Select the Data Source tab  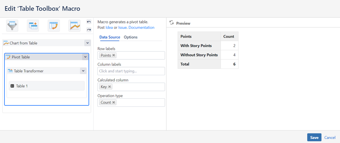pos(110,37)
